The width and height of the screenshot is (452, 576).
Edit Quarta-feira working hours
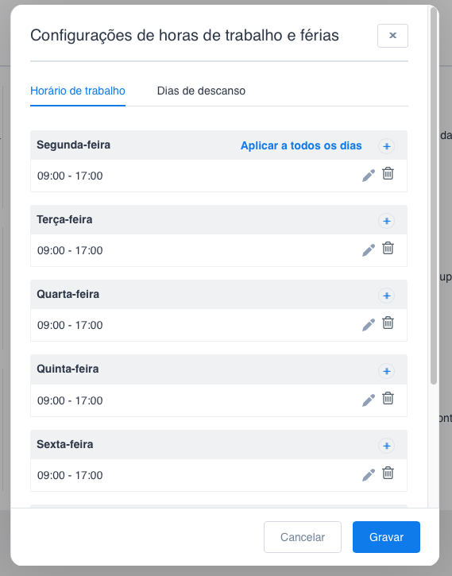(369, 325)
